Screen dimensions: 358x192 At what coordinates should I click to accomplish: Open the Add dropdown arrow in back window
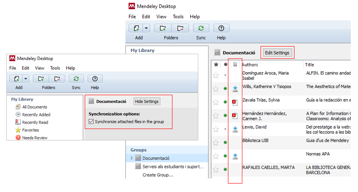click(x=146, y=28)
